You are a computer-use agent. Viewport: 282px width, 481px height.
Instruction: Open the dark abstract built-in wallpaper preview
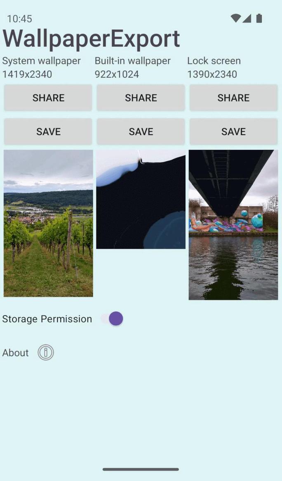tap(141, 199)
